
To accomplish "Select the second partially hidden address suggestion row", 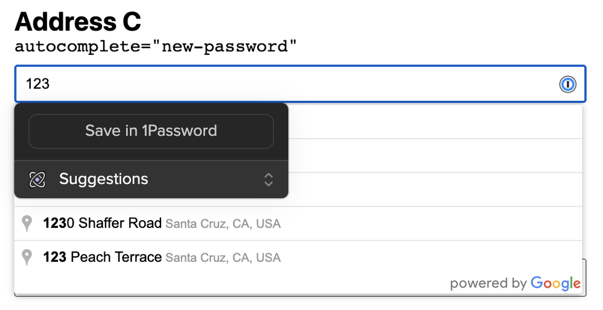I will 435,156.
